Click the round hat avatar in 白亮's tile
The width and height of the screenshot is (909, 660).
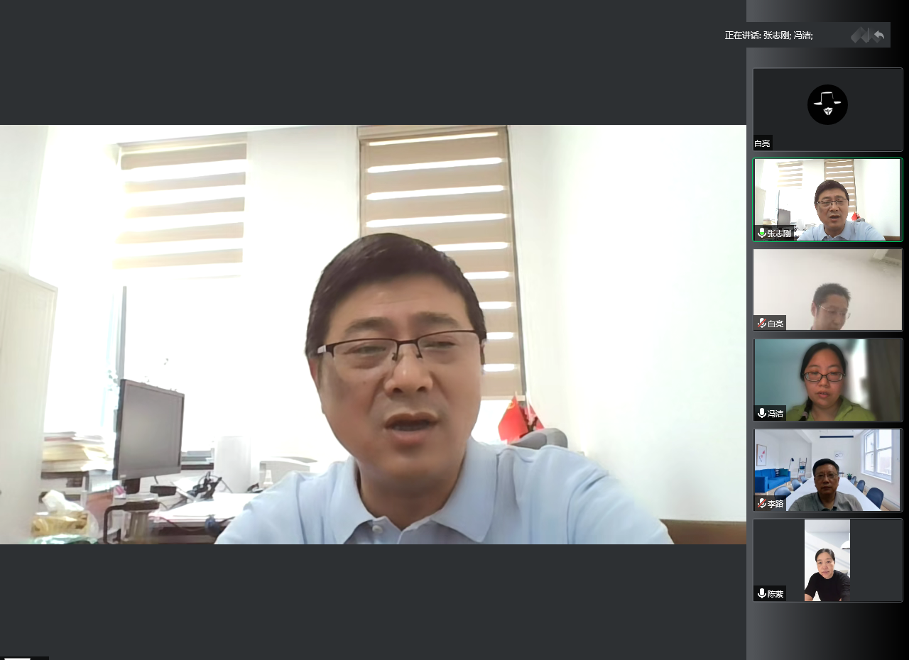[827, 104]
